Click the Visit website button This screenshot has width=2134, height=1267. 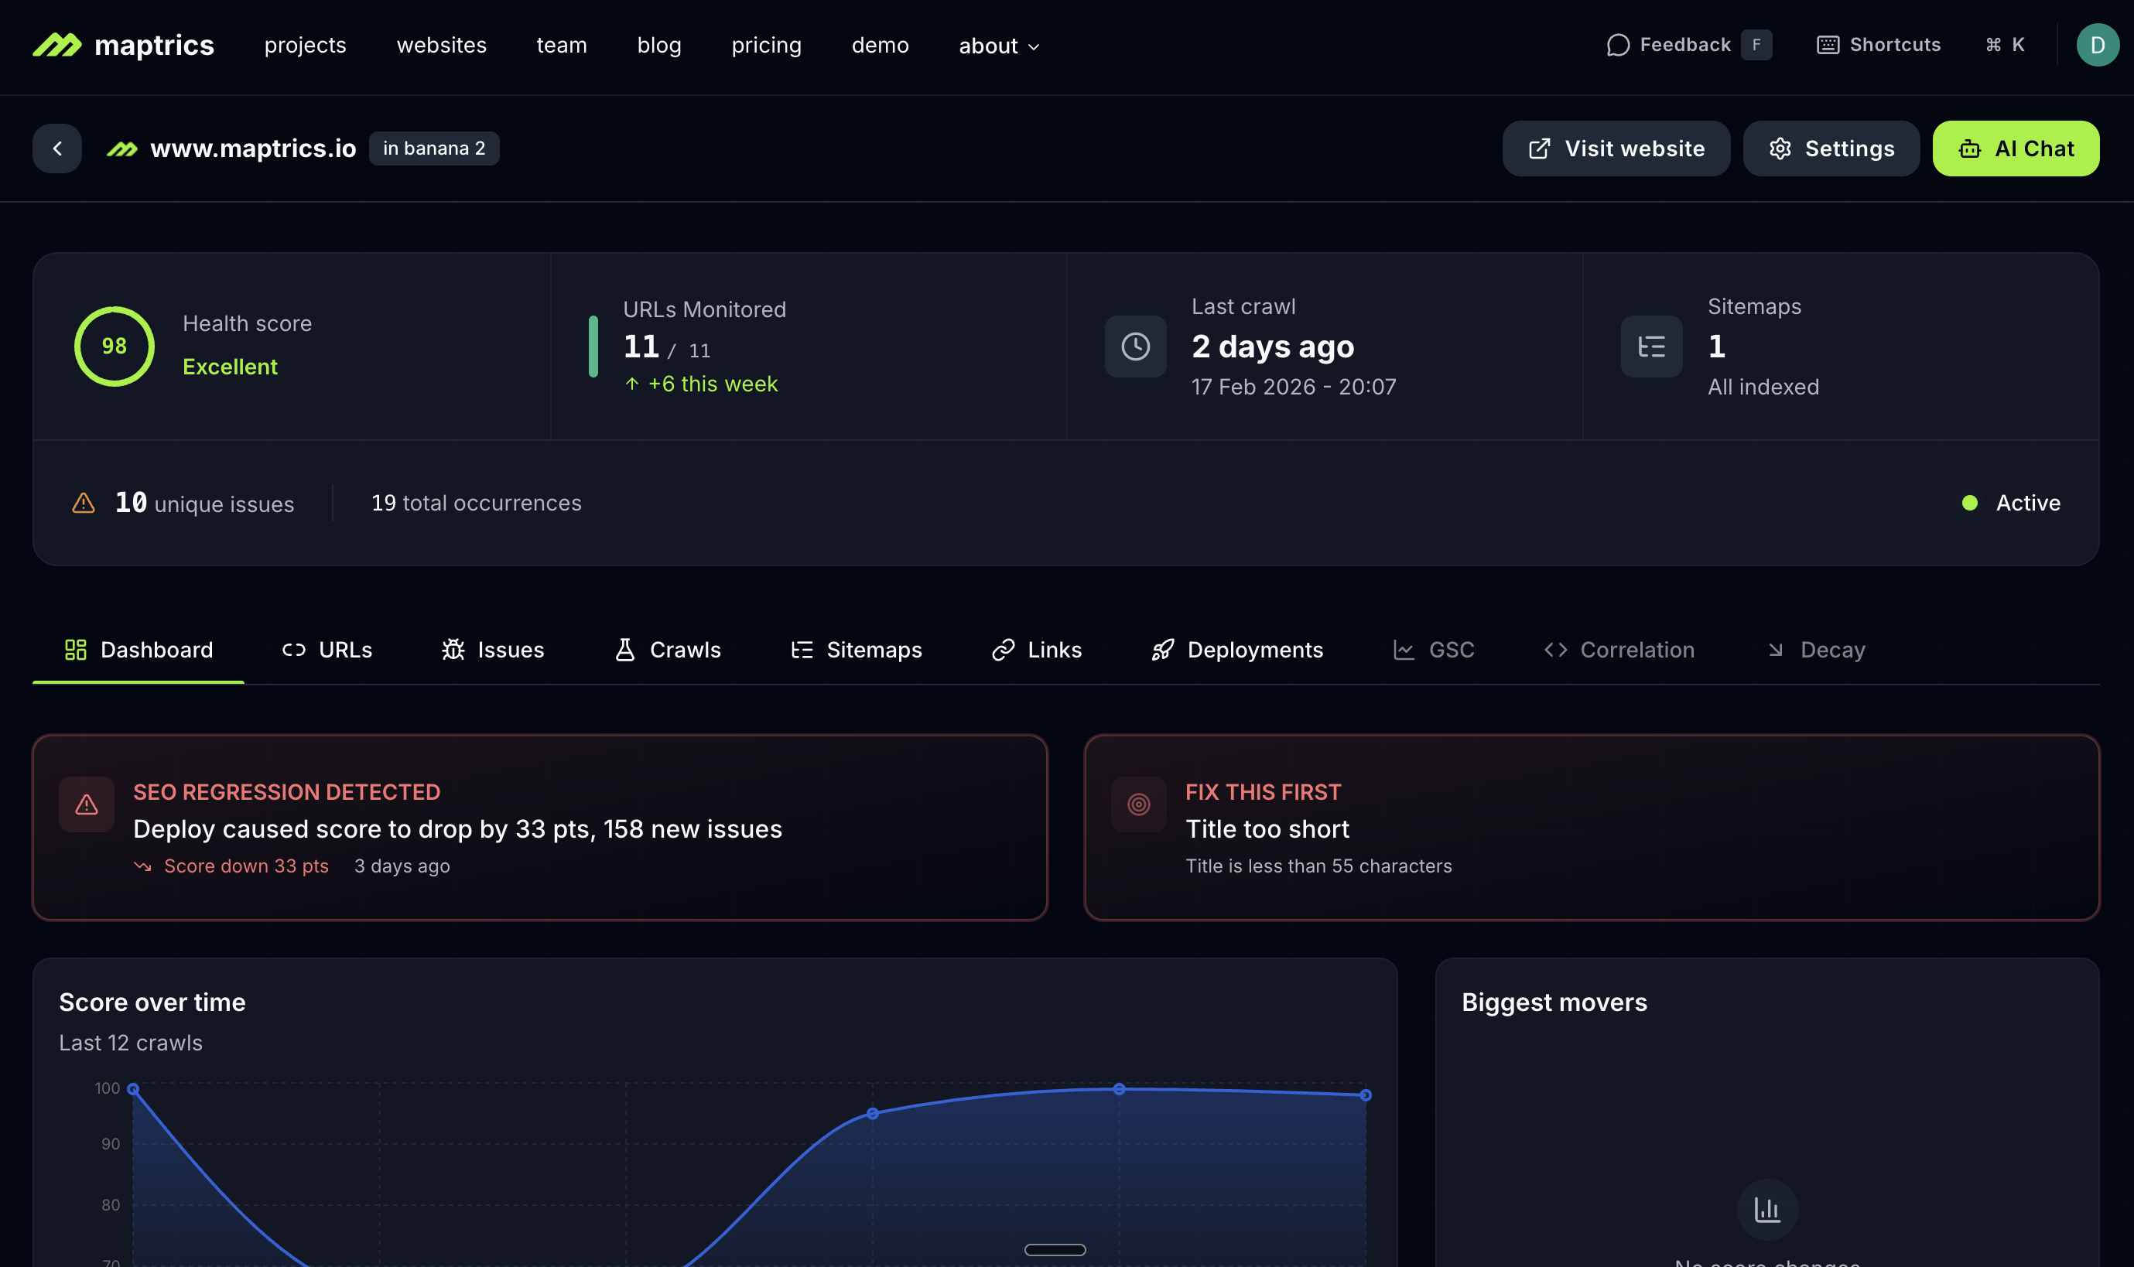pos(1615,148)
